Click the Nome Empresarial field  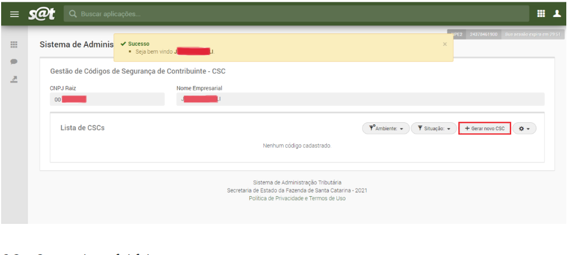click(x=360, y=100)
